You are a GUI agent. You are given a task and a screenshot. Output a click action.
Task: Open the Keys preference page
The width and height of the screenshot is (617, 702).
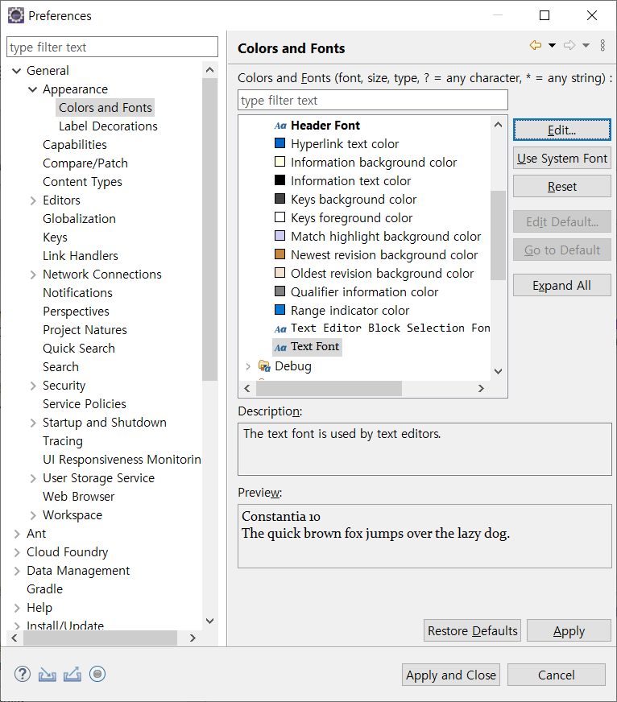pyautogui.click(x=55, y=237)
